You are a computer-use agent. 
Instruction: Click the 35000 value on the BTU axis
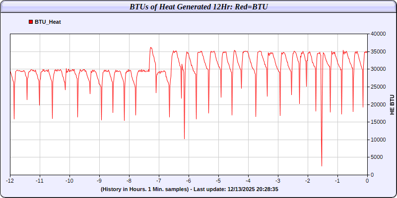pyautogui.click(x=378, y=51)
